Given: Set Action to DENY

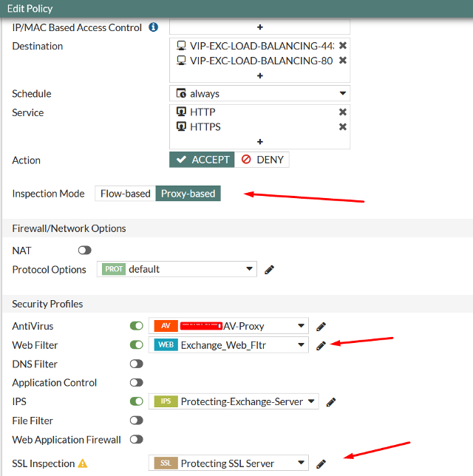Looking at the screenshot, I should 262,160.
